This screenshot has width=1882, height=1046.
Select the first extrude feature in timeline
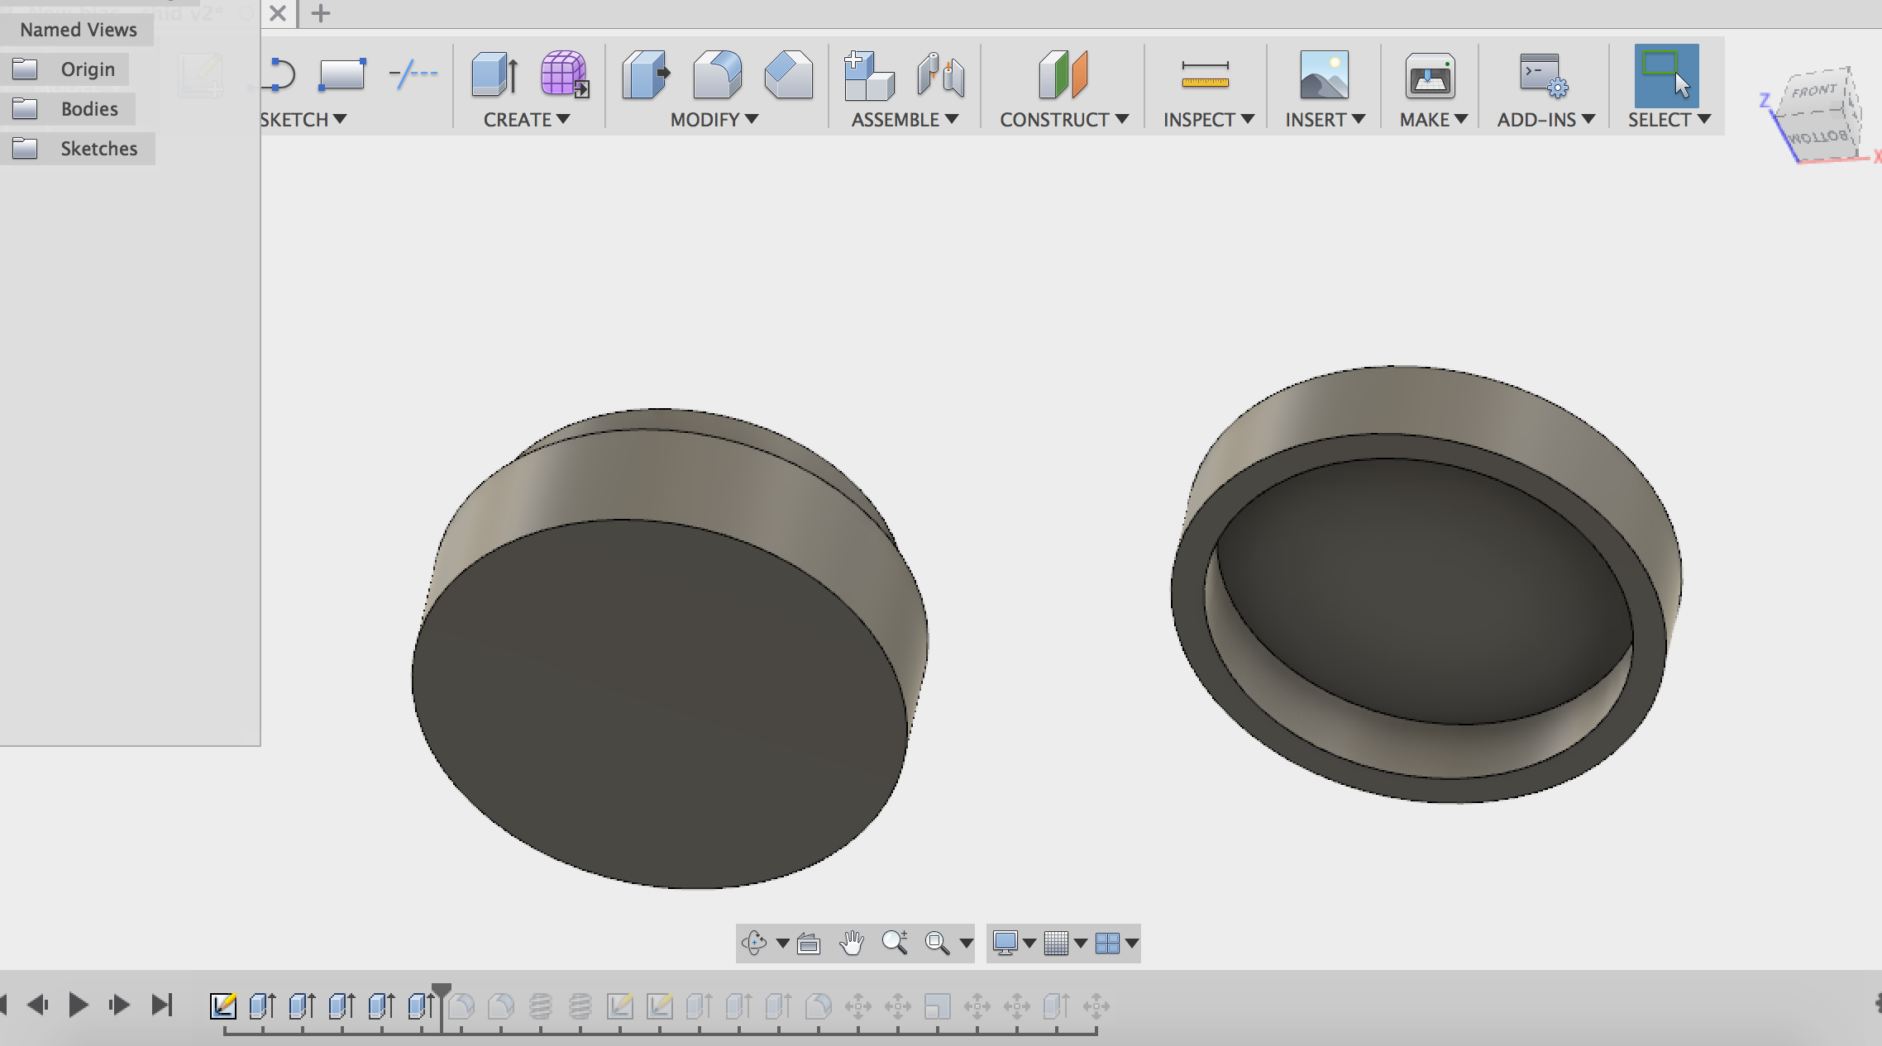click(x=262, y=1006)
